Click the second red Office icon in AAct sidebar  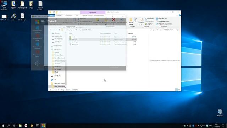[37, 52]
